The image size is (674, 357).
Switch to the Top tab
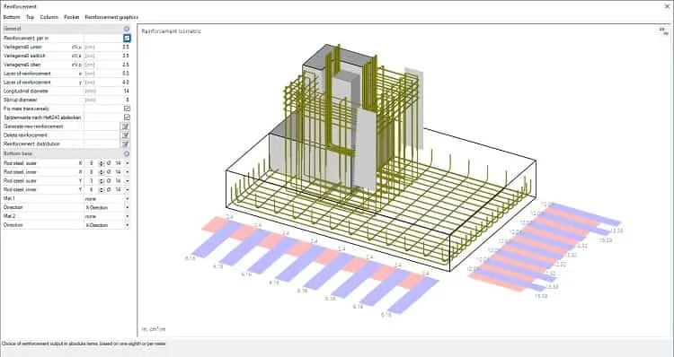pos(30,17)
